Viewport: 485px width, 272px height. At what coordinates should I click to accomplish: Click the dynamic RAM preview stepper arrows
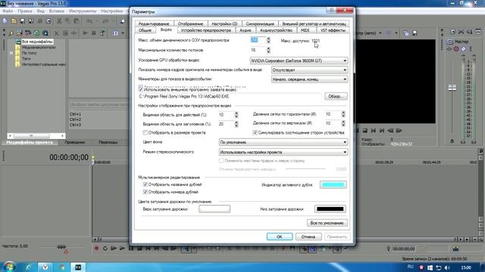(268, 40)
